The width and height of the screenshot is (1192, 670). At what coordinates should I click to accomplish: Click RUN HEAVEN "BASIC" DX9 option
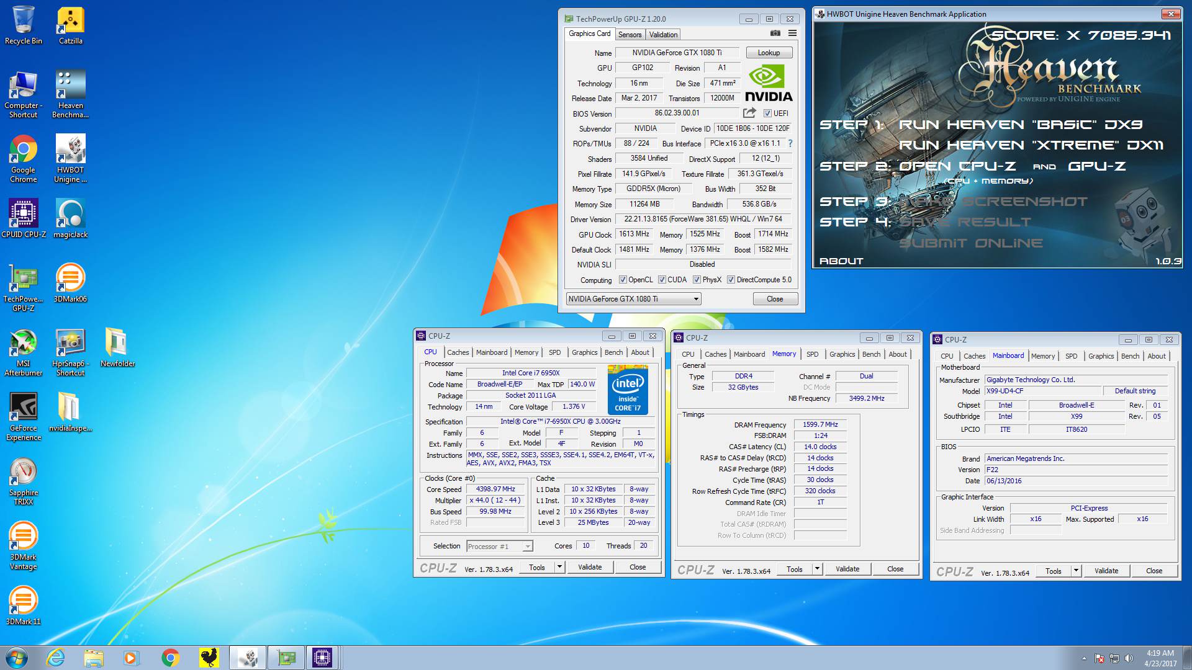[x=1021, y=125]
